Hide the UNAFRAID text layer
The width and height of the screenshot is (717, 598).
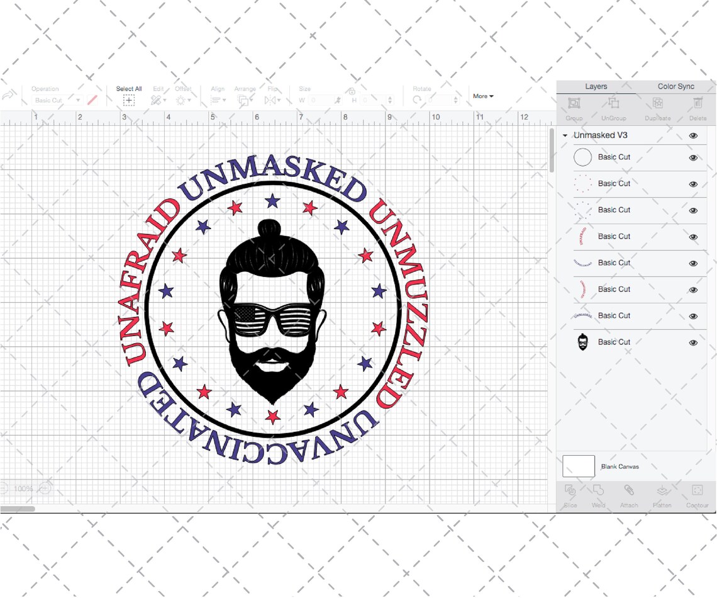693,237
